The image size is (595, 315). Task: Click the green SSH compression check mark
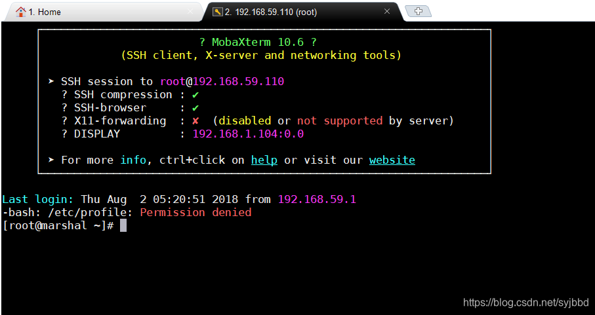point(195,95)
